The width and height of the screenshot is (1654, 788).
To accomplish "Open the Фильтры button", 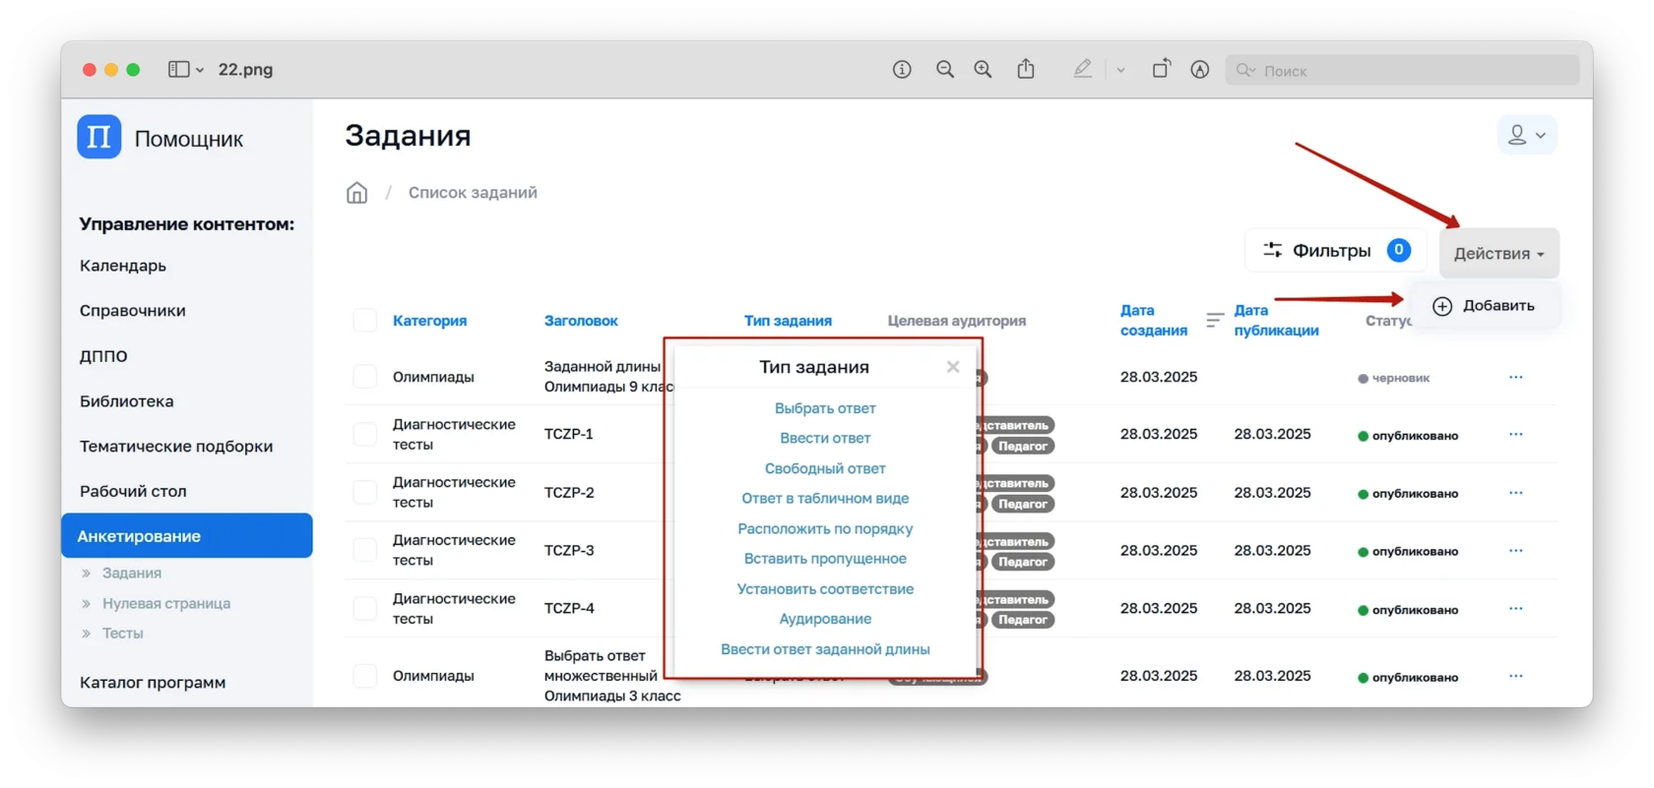I will point(1335,251).
